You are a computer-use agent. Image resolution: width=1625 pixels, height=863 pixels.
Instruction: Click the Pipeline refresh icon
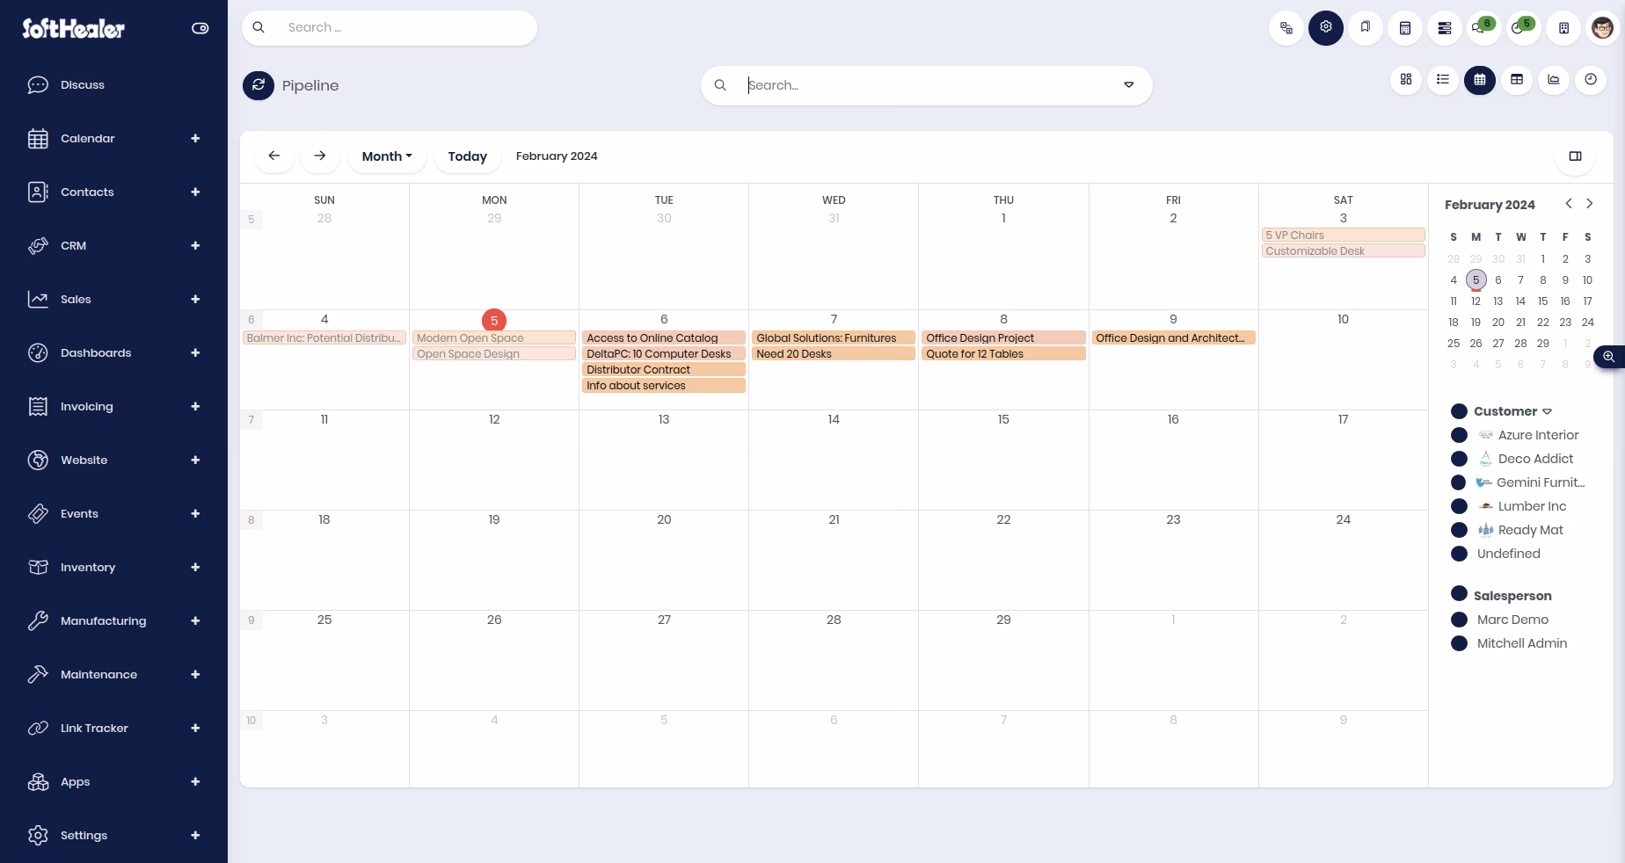pos(259,85)
